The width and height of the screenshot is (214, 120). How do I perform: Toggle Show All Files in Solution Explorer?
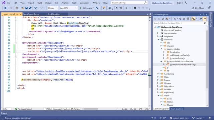(188, 19)
